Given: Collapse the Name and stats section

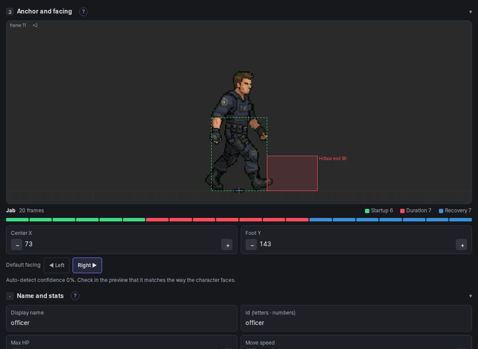Looking at the screenshot, I should coord(471,296).
